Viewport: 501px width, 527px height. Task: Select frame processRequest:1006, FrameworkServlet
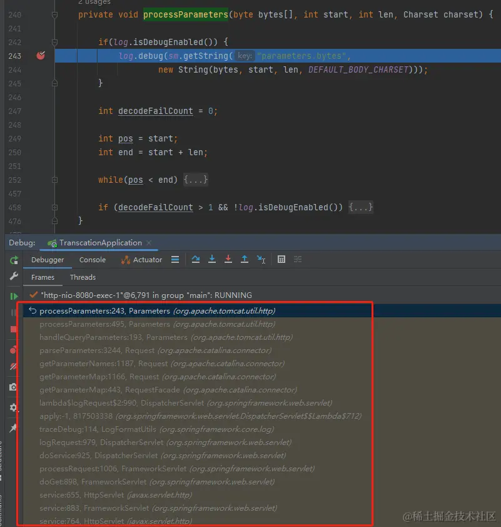pyautogui.click(x=262, y=468)
